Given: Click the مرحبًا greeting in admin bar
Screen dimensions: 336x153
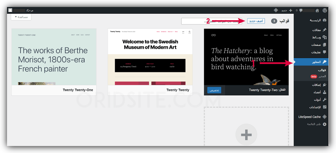Looking at the screenshot, I should tap(30, 10).
